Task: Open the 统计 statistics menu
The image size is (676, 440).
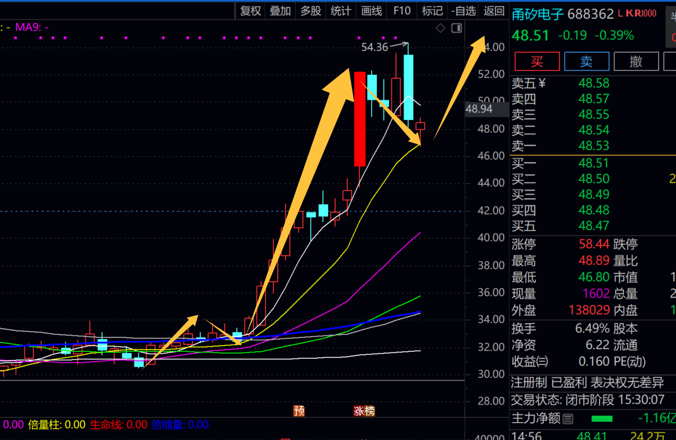Action: point(341,10)
